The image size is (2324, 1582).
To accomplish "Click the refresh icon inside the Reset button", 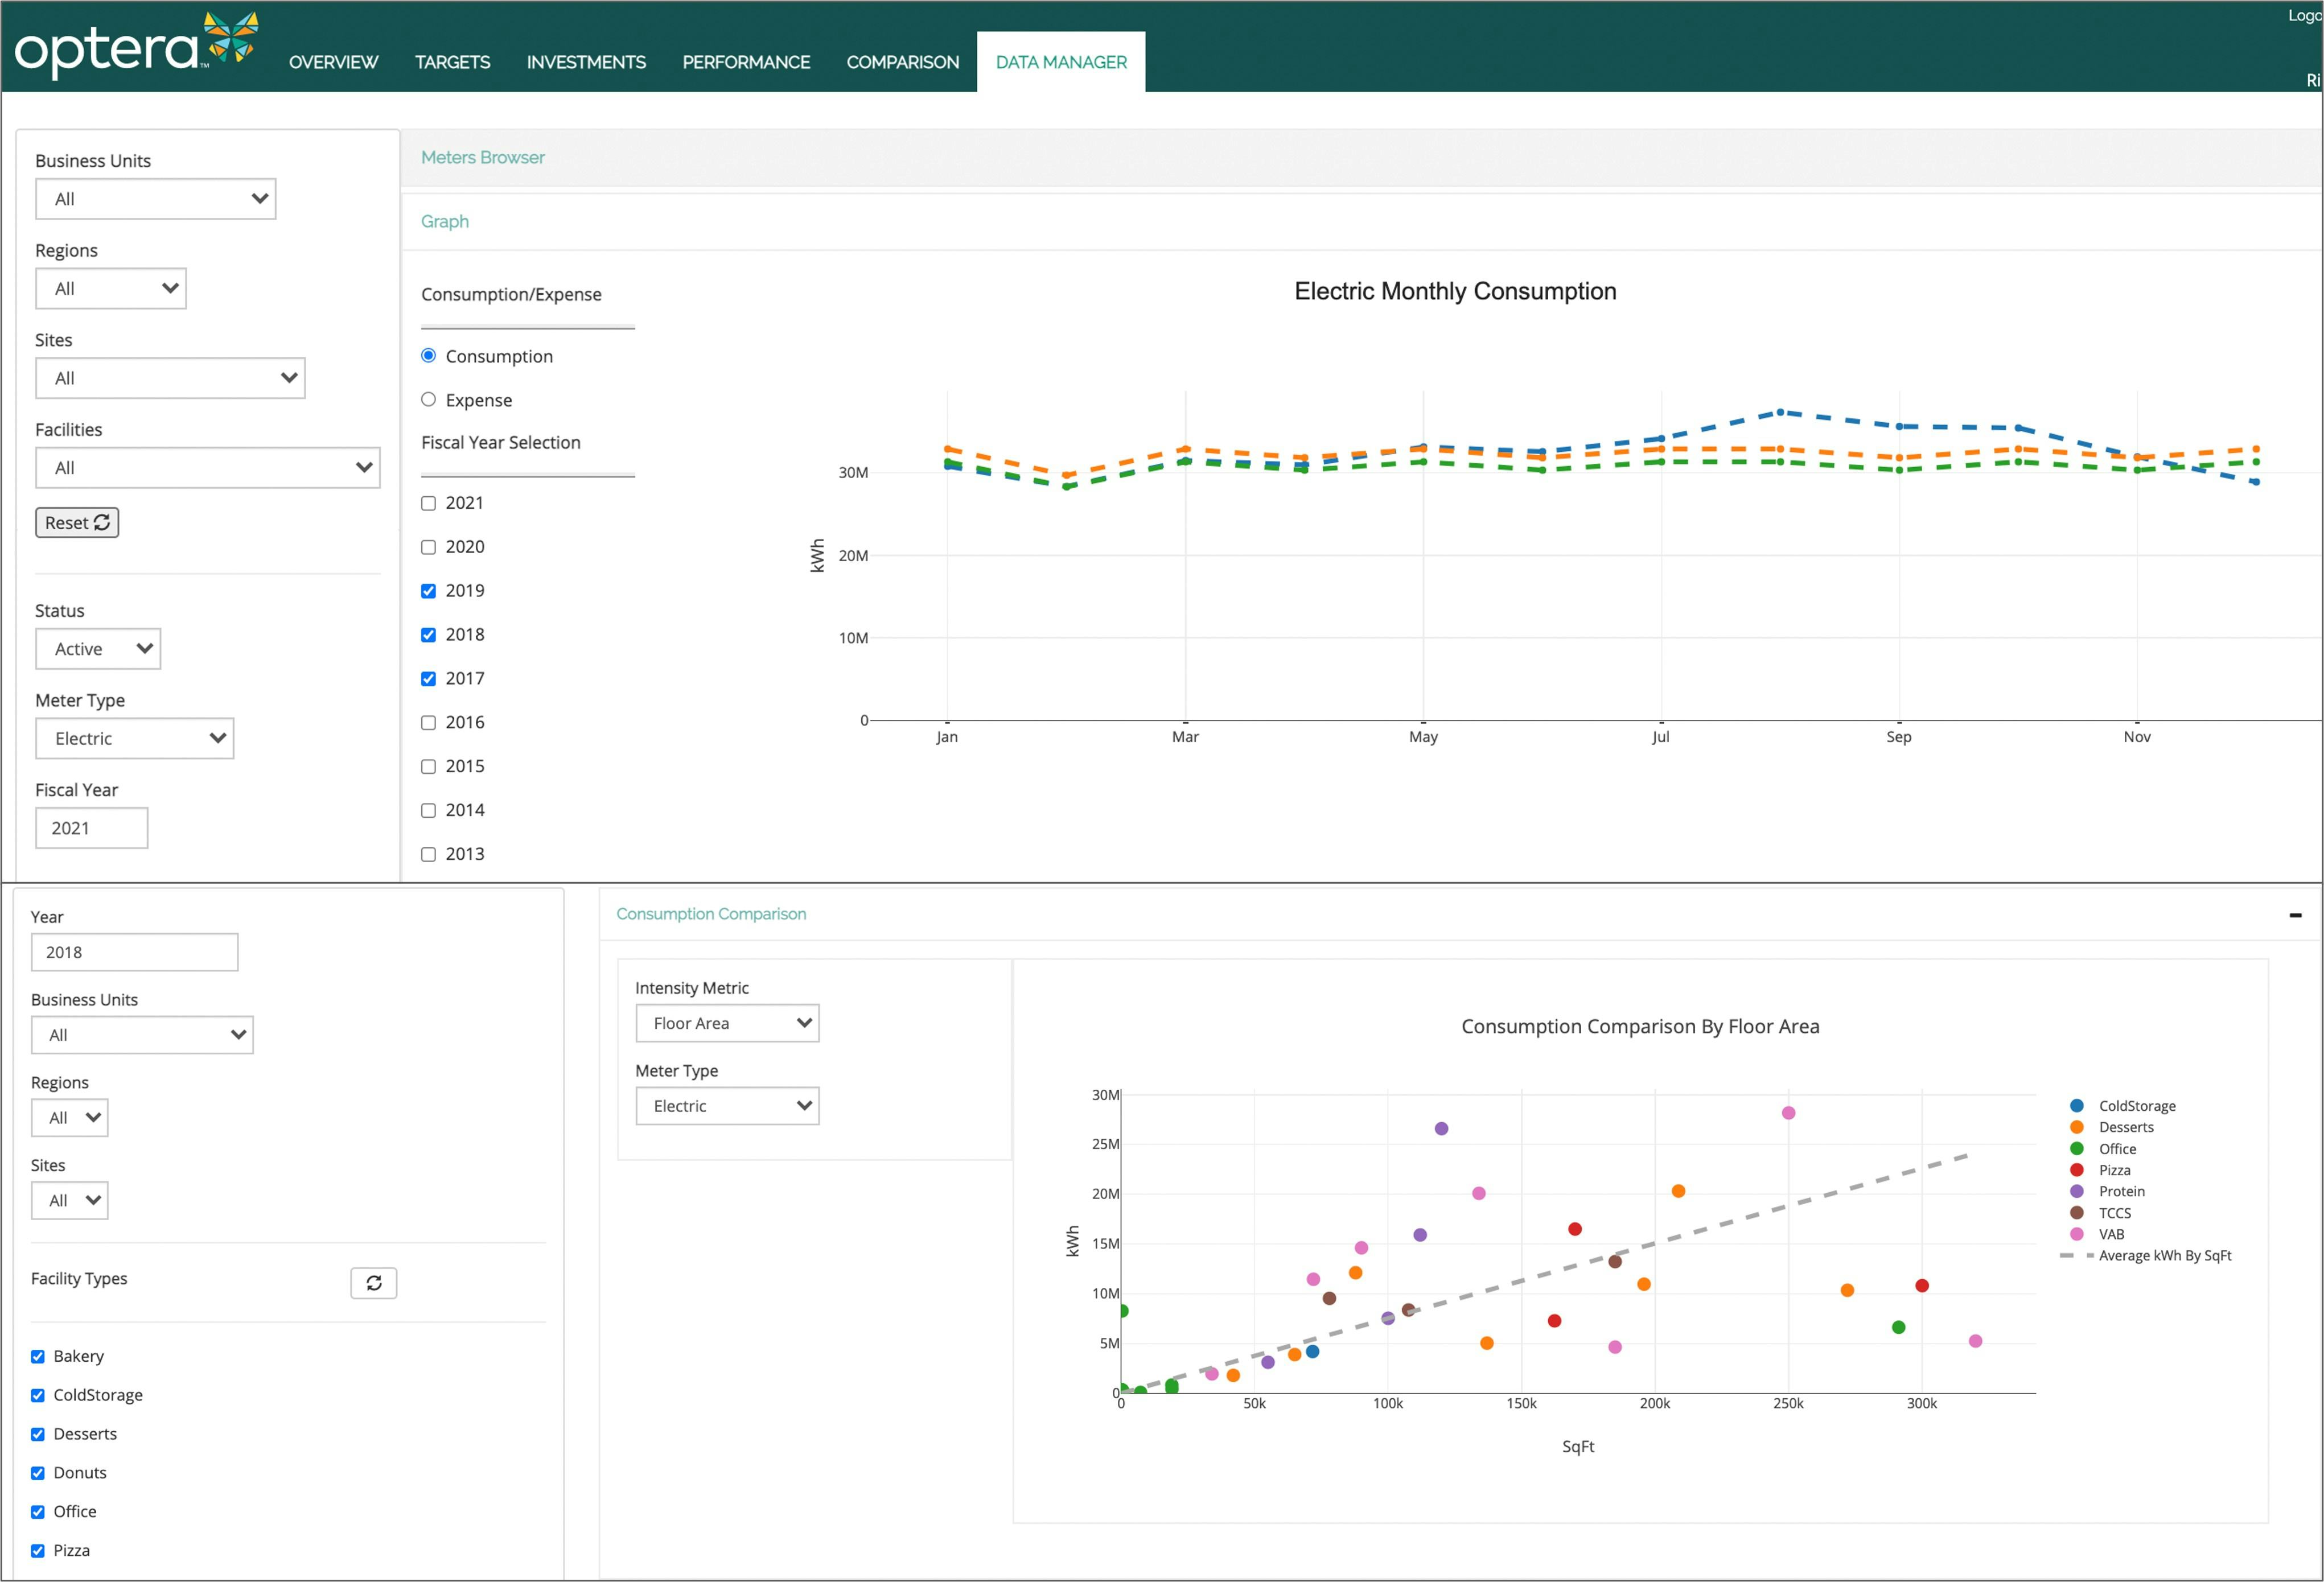I will point(101,522).
